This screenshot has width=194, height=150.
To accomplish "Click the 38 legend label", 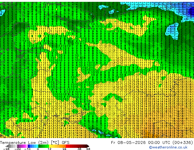I will pyautogui.click(x=79, y=149).
